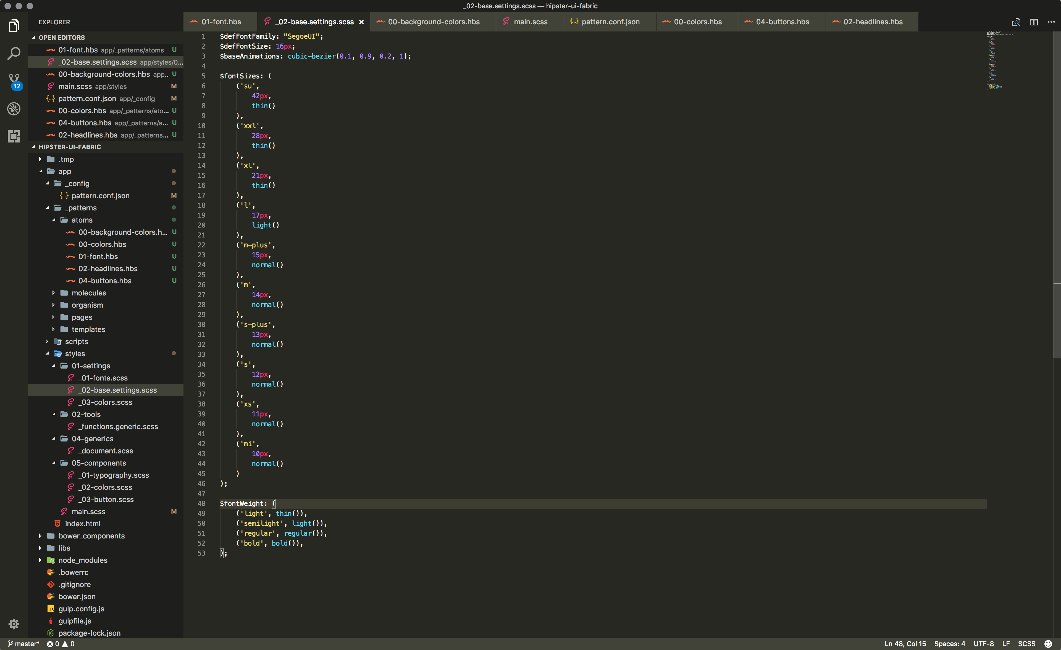The image size is (1061, 650).
Task: Close the _02-base.settings.scss tab
Action: [x=361, y=22]
